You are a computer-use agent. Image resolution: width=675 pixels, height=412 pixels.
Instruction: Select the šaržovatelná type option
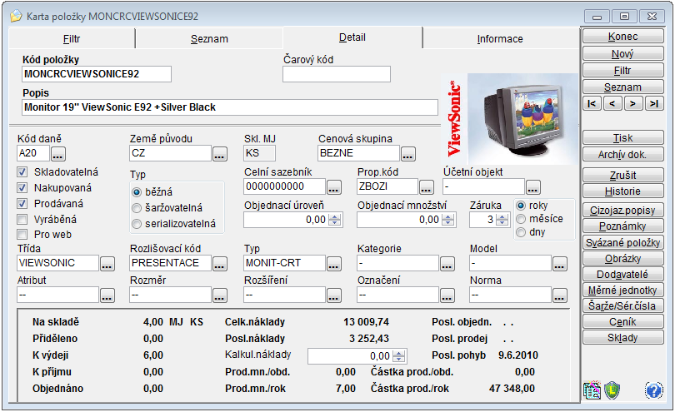click(x=137, y=208)
